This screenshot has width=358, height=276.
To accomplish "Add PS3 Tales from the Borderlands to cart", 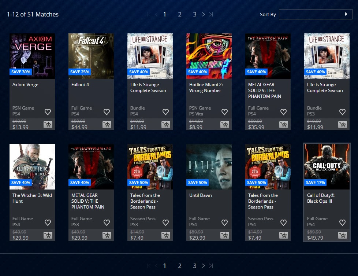I will 165,235.
